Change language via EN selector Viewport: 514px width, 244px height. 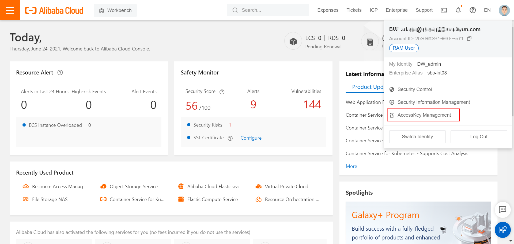click(487, 10)
